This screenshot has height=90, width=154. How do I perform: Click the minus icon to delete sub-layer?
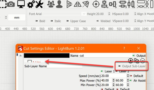(142, 61)
